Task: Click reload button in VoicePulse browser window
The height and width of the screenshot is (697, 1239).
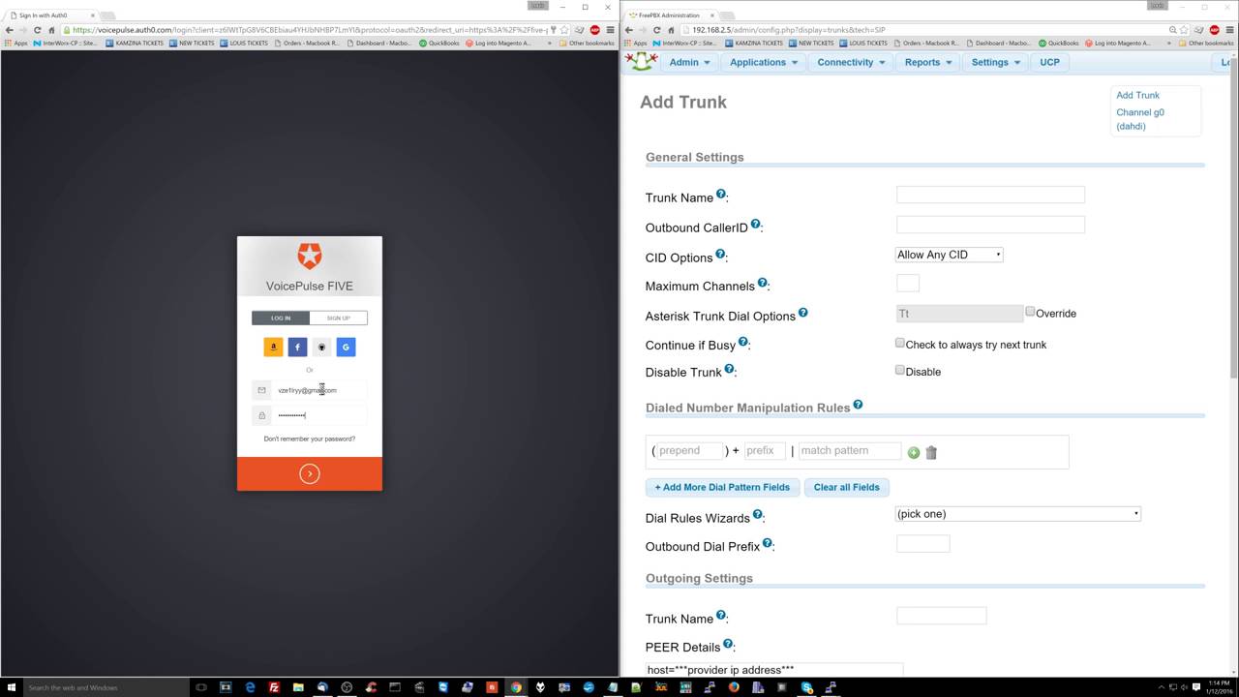Action: click(x=37, y=30)
